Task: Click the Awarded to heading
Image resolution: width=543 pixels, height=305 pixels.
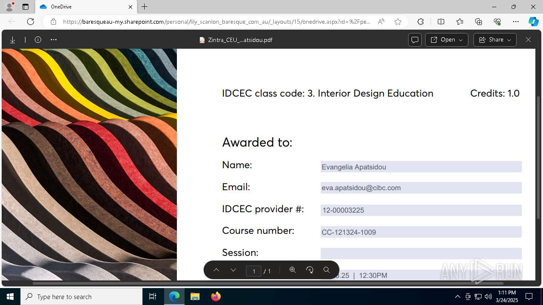Action: [257, 142]
